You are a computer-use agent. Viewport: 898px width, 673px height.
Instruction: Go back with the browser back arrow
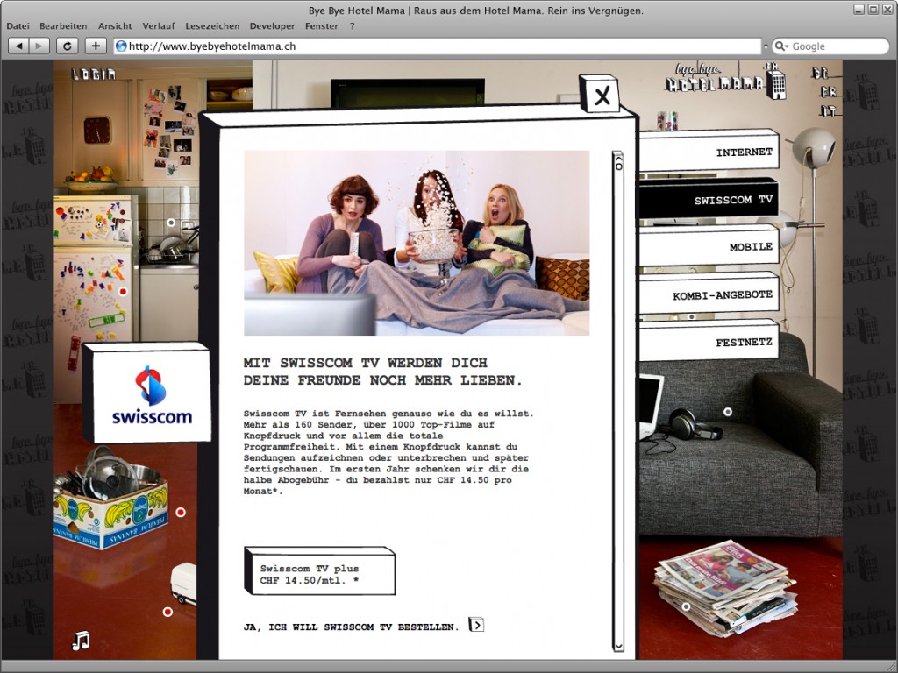[x=18, y=46]
